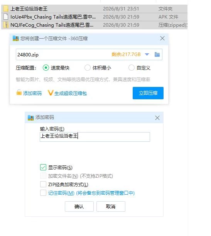Screen dimensions: 211x236
Task: Click the 压缩(zipped) type cell
Action: [173, 25]
